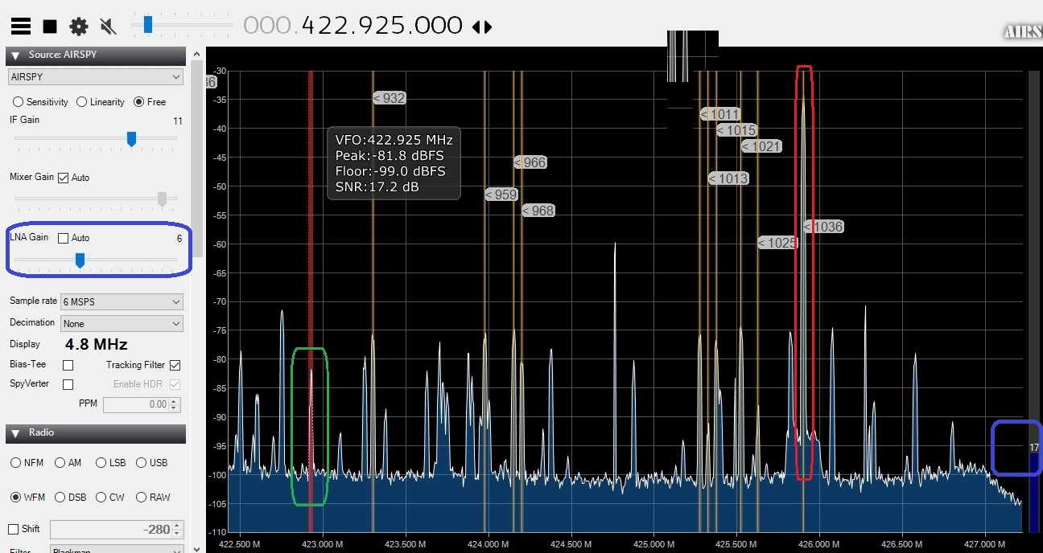Click the < 968 frequency marker label
The width and height of the screenshot is (1043, 553).
point(538,211)
